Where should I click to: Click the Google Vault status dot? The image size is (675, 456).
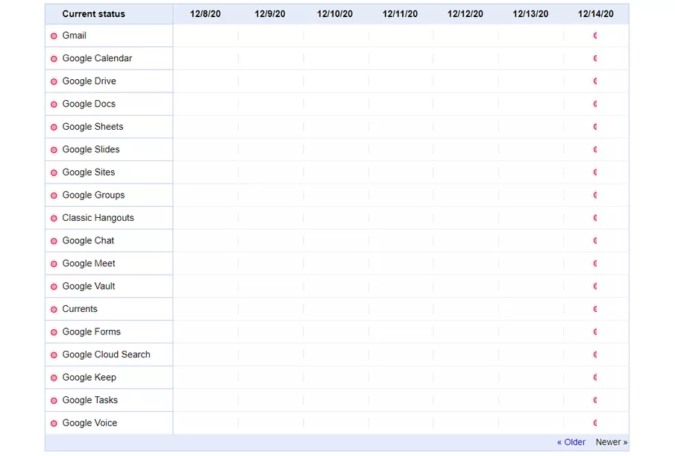coord(54,287)
